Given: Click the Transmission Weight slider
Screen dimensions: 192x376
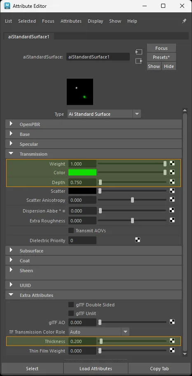Looking at the screenshot, I should [132, 164].
